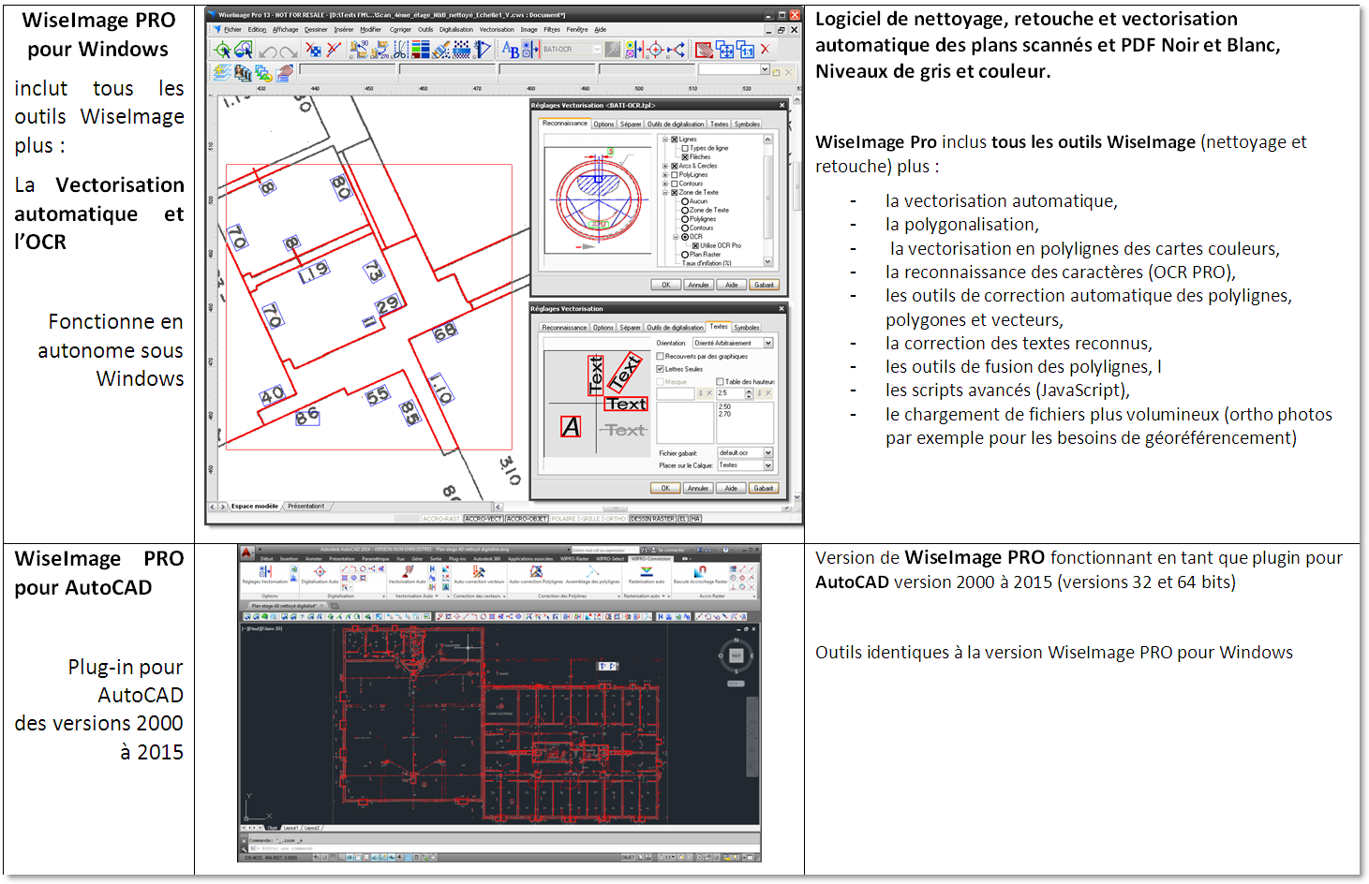
Task: Toggle the Arcs & Cercles checkbox
Action: [674, 166]
